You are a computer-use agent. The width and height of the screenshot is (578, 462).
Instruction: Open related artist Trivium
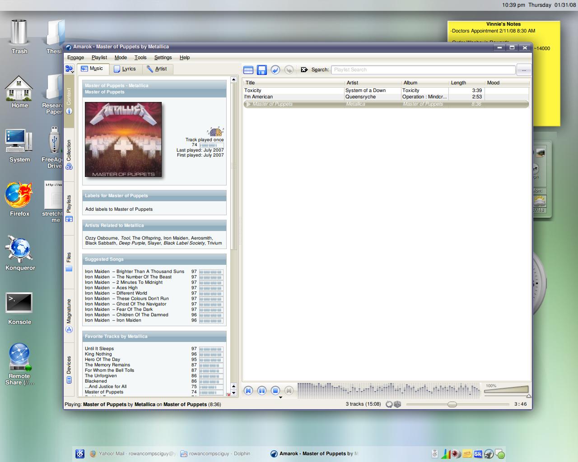click(x=214, y=243)
